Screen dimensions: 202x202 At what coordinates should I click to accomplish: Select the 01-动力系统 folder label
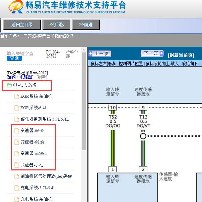tap(25, 85)
